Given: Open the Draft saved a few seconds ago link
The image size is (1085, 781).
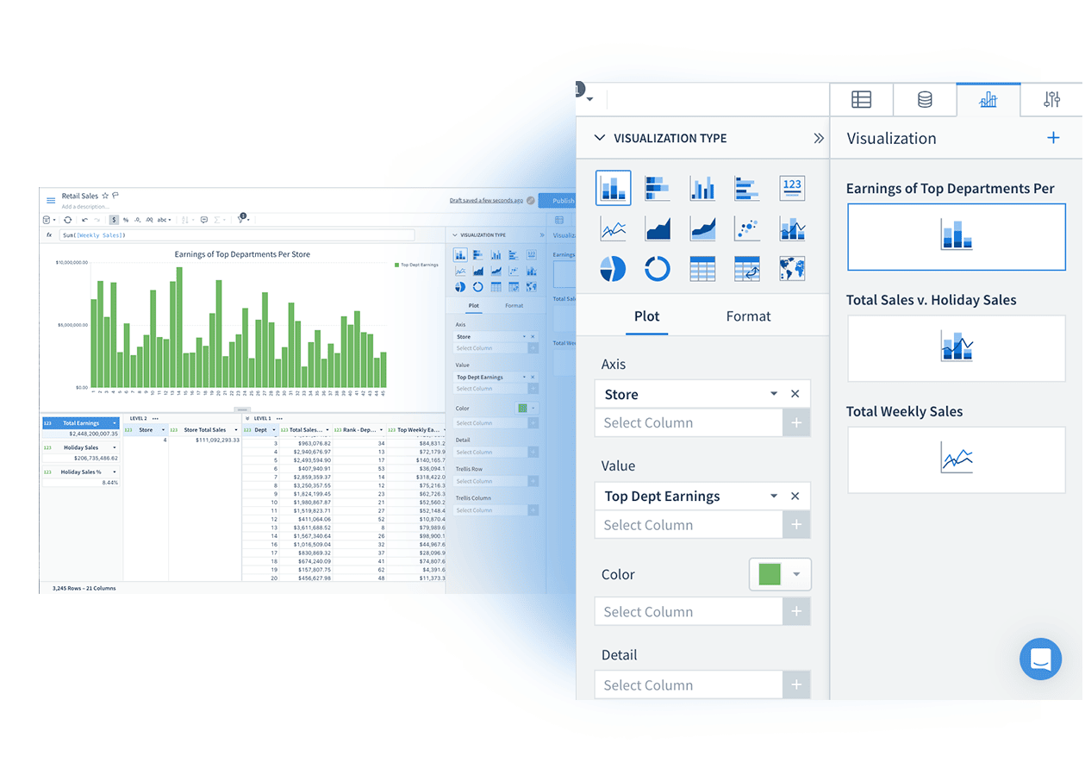Looking at the screenshot, I should (x=486, y=200).
